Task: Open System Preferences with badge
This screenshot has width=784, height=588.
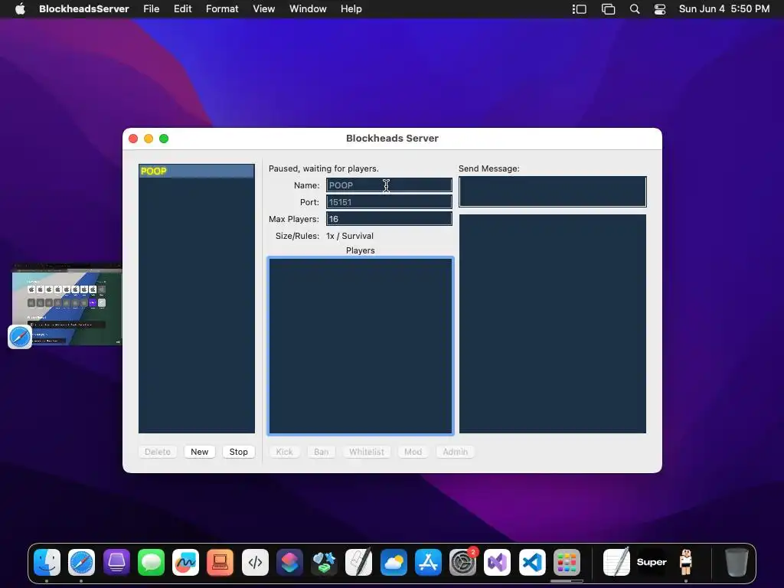Action: click(x=463, y=562)
